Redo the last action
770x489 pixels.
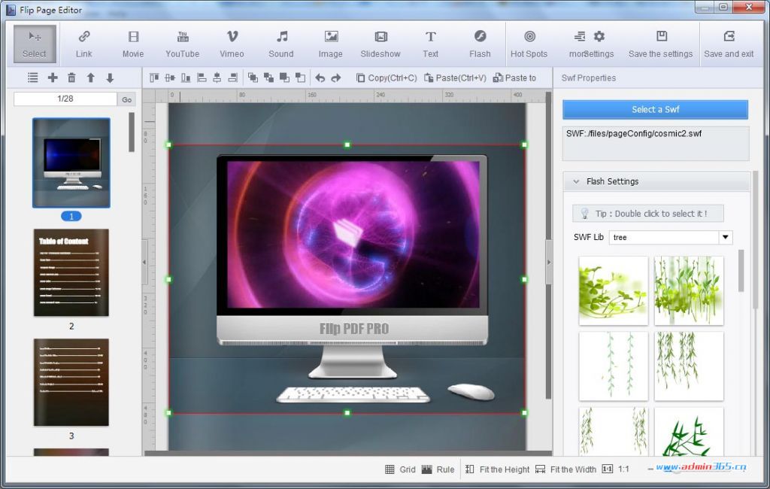point(336,77)
